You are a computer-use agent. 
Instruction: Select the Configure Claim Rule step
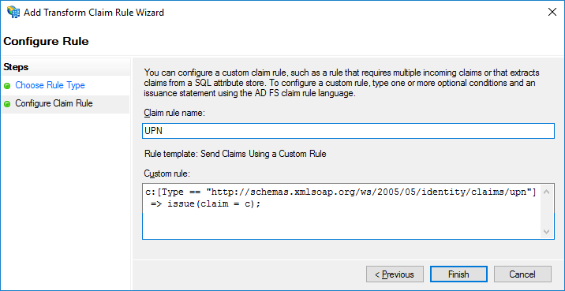point(54,104)
